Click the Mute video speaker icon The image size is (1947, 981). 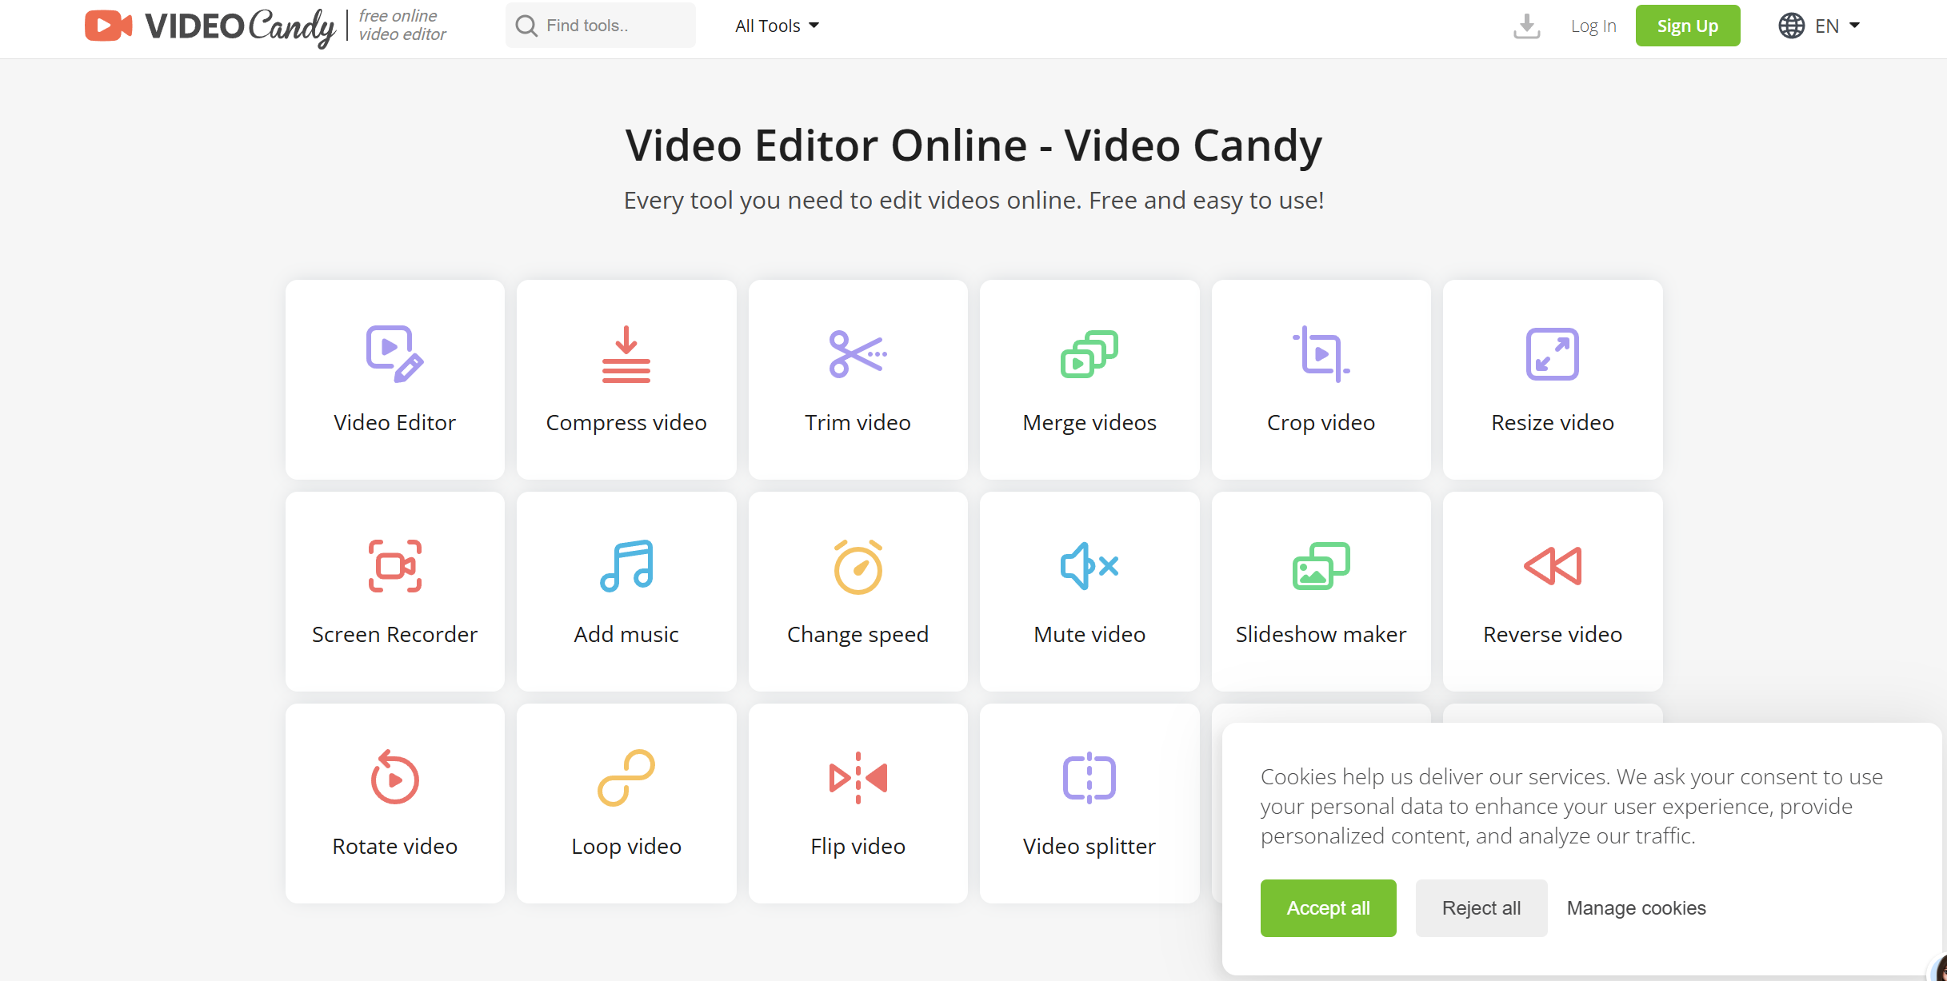1089,566
